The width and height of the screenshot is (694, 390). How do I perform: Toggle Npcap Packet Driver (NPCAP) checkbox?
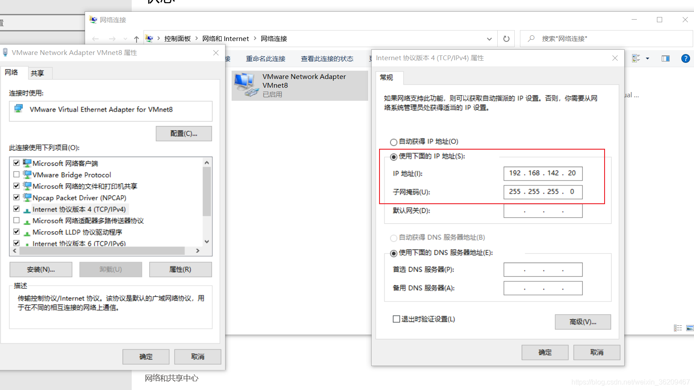17,197
